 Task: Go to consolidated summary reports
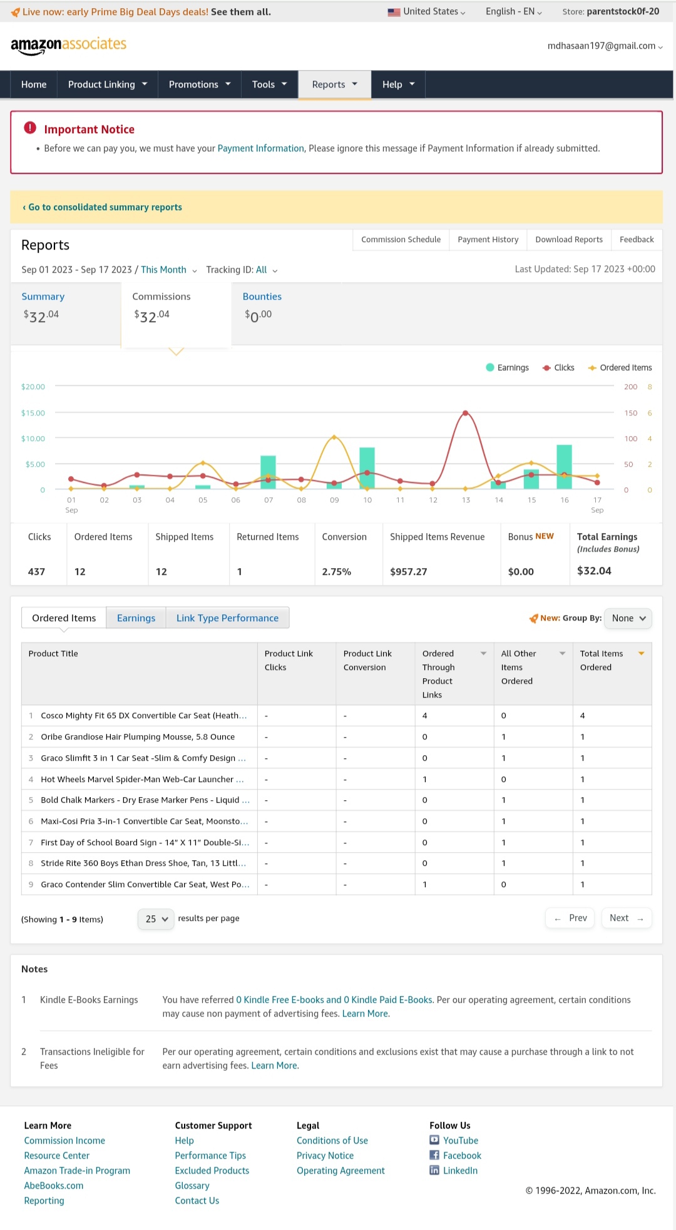pos(102,207)
